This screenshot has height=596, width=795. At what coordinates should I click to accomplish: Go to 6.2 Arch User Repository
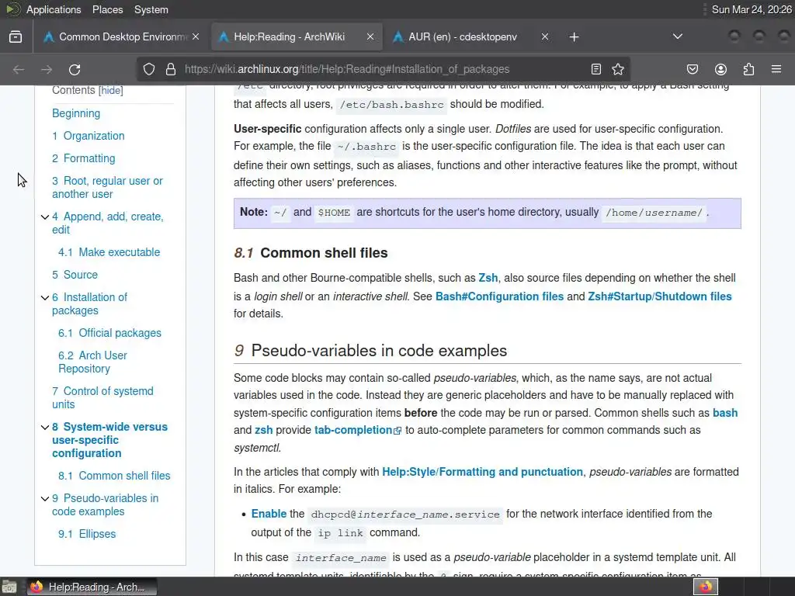point(93,362)
